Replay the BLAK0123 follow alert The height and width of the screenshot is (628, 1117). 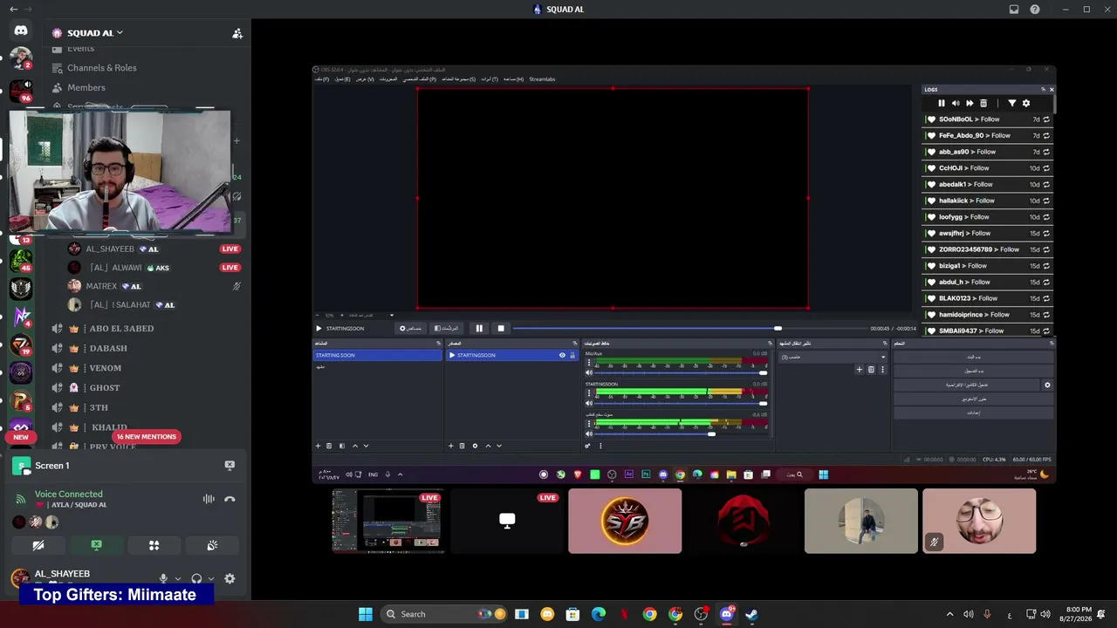point(1046,298)
